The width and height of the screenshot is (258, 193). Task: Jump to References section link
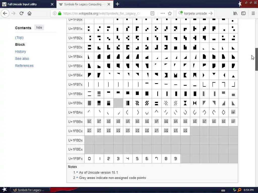pos(24,66)
